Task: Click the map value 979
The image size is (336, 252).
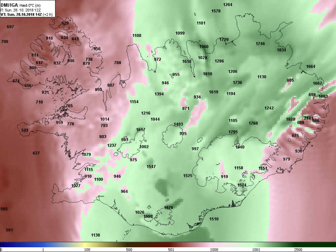Action: coord(287,159)
